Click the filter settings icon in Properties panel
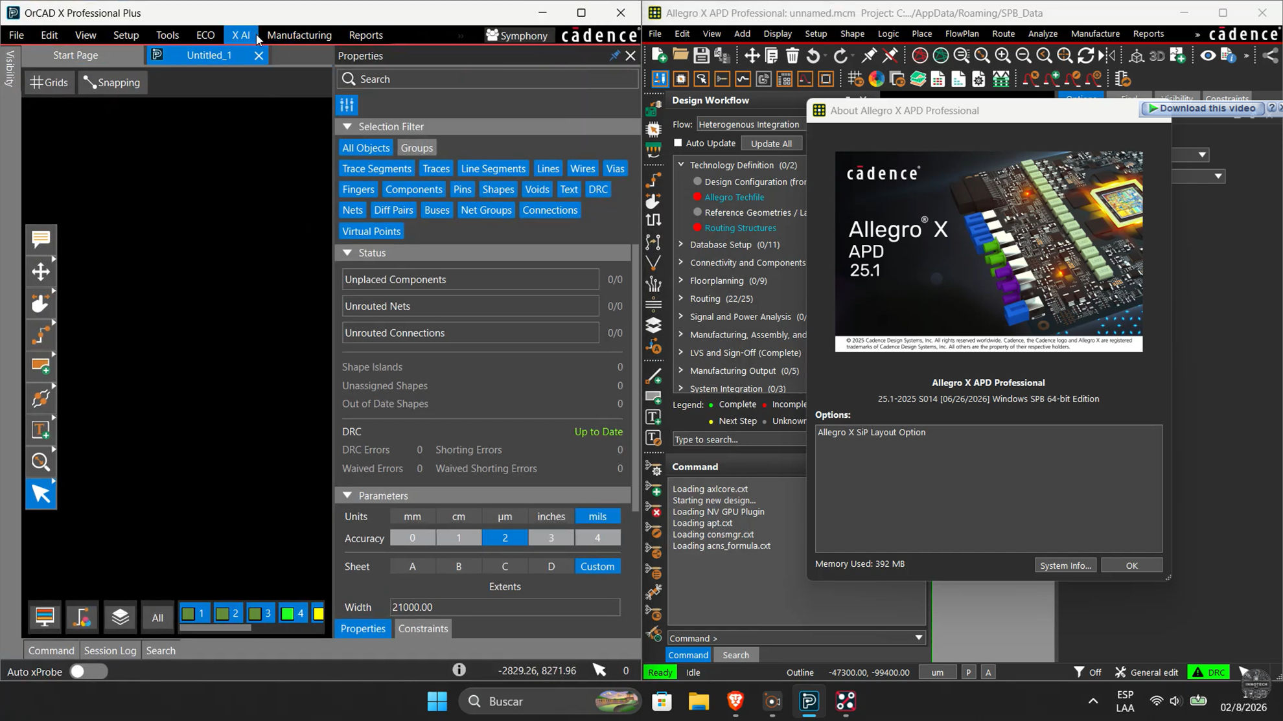Screen dimensions: 1283x721 coord(347,104)
